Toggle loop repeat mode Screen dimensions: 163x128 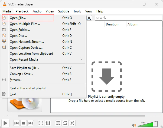(65, 123)
